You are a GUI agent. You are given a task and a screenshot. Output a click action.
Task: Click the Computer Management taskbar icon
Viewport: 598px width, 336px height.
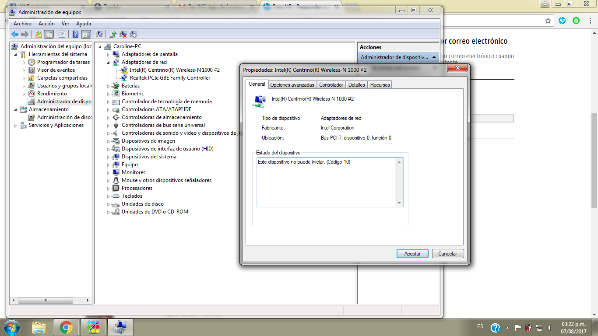tap(120, 327)
